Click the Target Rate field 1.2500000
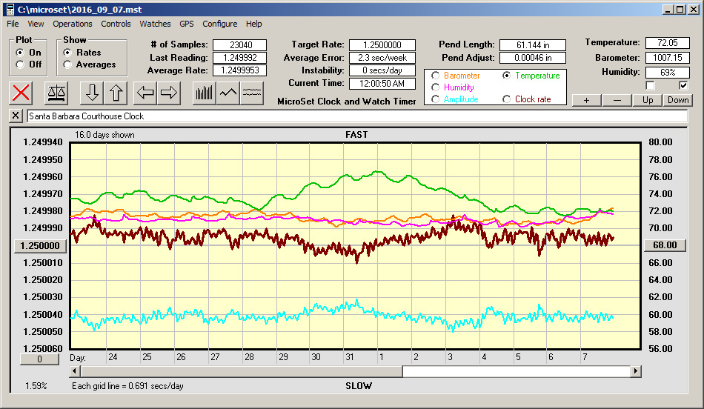The image size is (704, 409). pyautogui.click(x=382, y=45)
